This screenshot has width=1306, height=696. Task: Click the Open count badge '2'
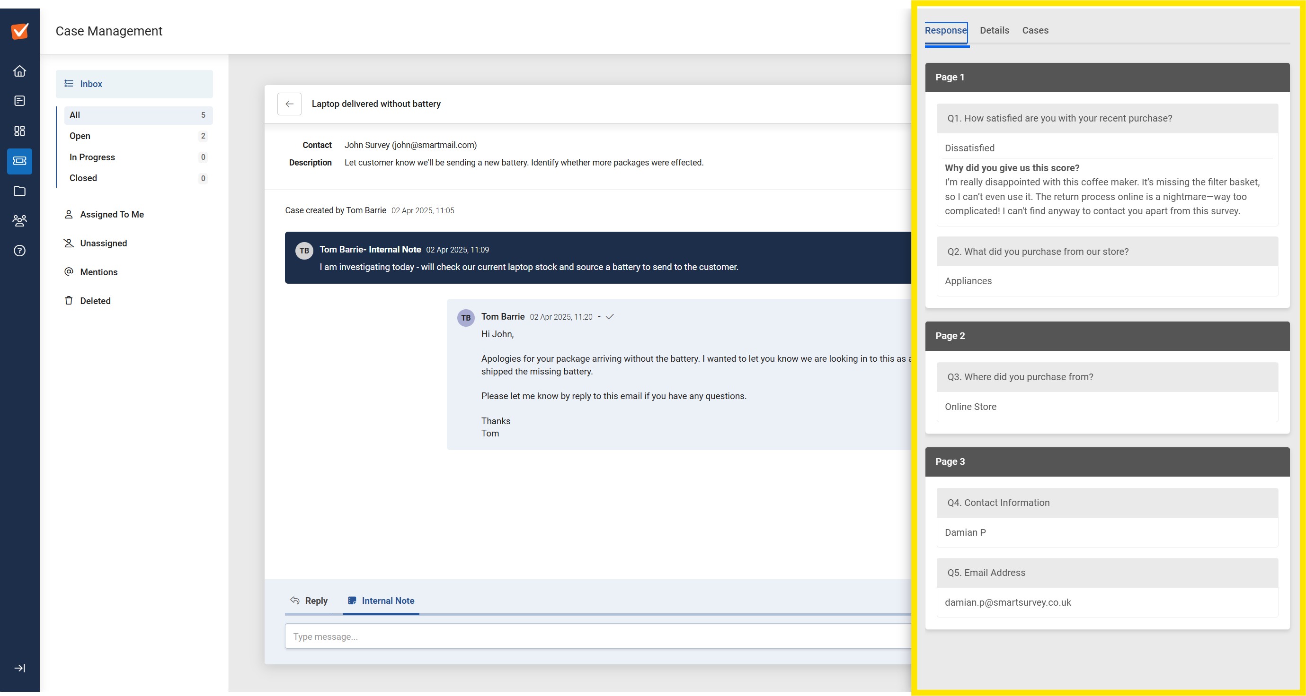tap(203, 136)
